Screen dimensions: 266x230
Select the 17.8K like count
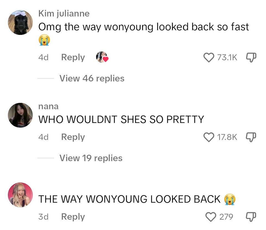point(227,137)
